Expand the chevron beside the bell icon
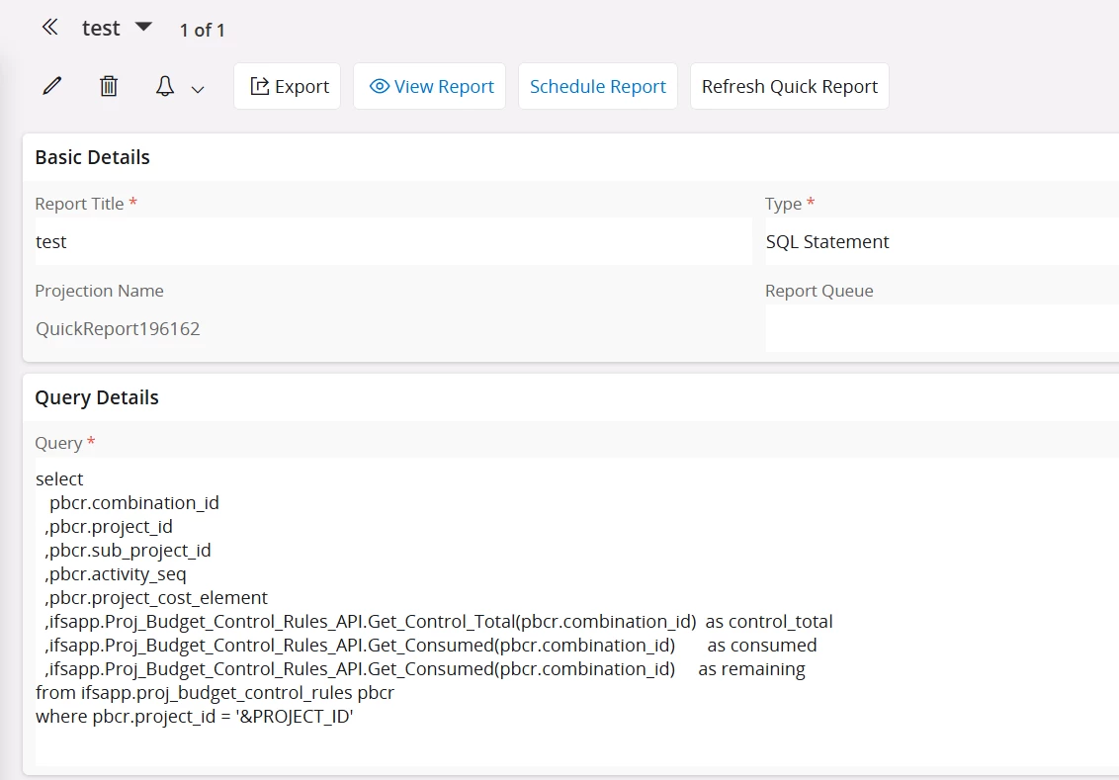The width and height of the screenshot is (1119, 780). tap(198, 89)
